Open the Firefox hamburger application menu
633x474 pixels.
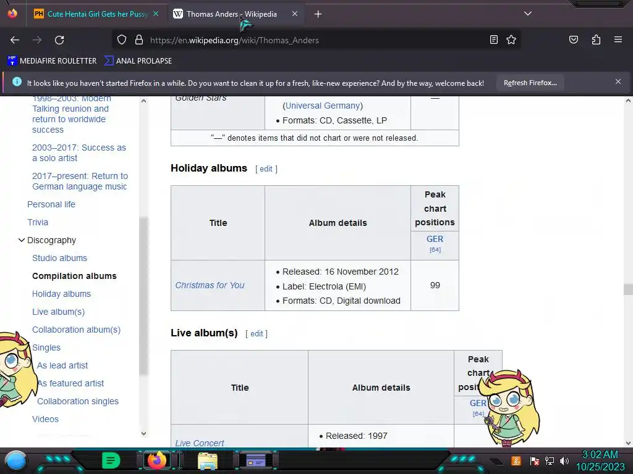click(618, 39)
